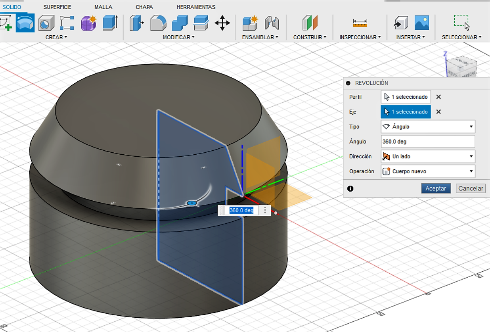Viewport: 490px width, 332px height.
Task: Switch to the SUPERFICIE tab
Action: click(58, 7)
